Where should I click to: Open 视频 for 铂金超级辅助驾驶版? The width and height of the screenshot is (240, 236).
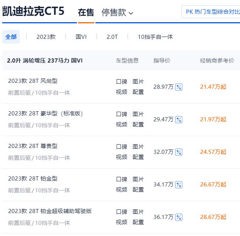(122, 222)
